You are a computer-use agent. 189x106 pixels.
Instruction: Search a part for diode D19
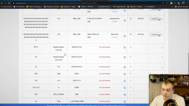125,95
